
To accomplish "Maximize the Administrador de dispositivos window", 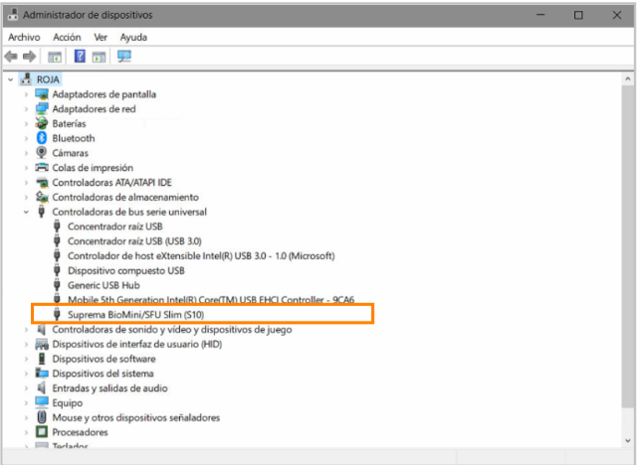I will (578, 15).
